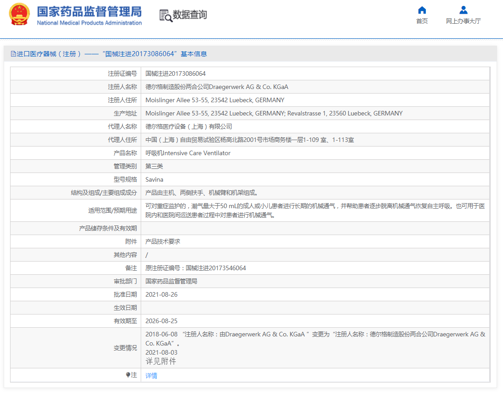Viewport: 503px width, 393px height.
Task: Click the 结构及组成/主要组成成分 label
Action: 104,193
